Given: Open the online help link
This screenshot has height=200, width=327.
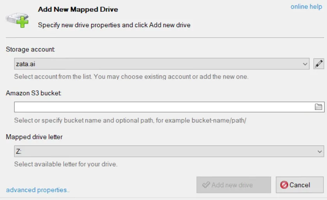Looking at the screenshot, I should point(306,7).
